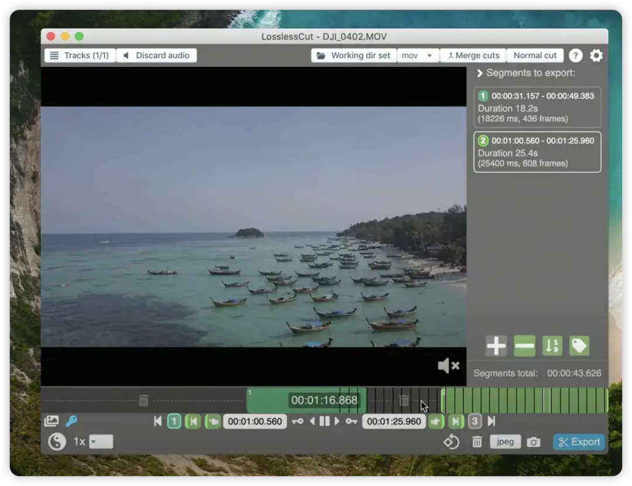The width and height of the screenshot is (632, 486).
Task: Open the 1x playback speed dropdown
Action: point(101,441)
